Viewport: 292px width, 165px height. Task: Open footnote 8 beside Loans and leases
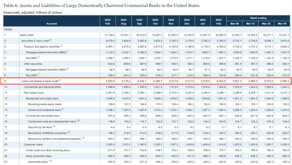tap(60, 80)
